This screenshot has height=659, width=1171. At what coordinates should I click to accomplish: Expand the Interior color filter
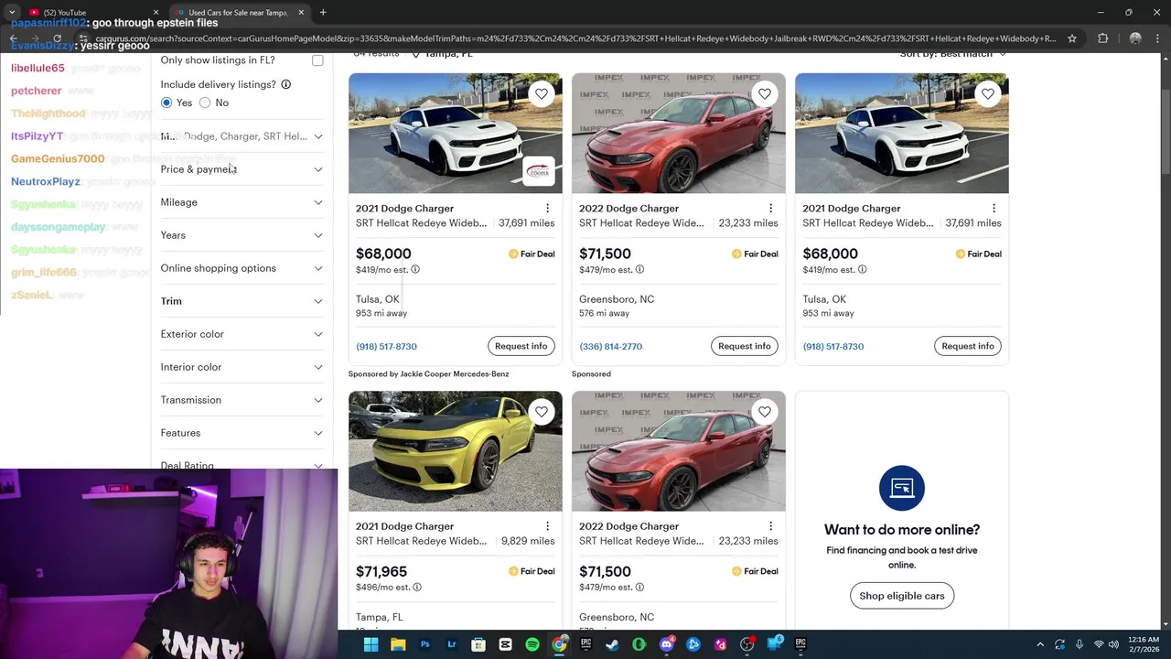tap(242, 367)
